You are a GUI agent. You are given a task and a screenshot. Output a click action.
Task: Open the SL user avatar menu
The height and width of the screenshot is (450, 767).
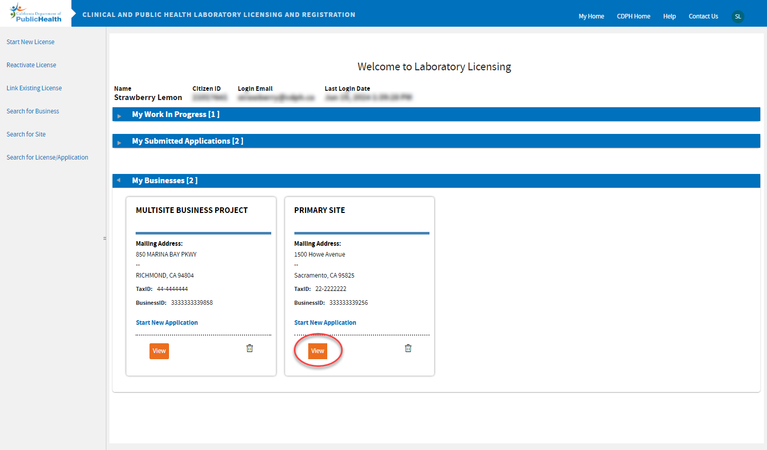[738, 16]
